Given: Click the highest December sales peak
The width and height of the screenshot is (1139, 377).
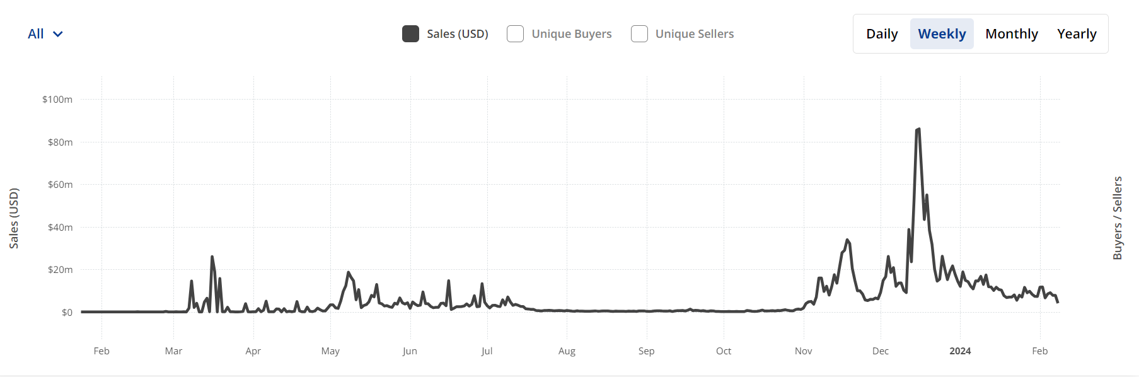Looking at the screenshot, I should [918, 129].
